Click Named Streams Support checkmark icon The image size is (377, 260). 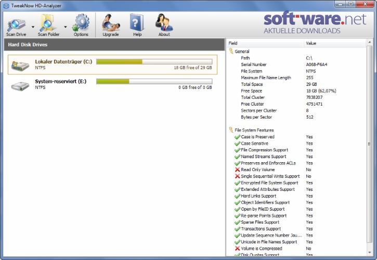point(237,157)
